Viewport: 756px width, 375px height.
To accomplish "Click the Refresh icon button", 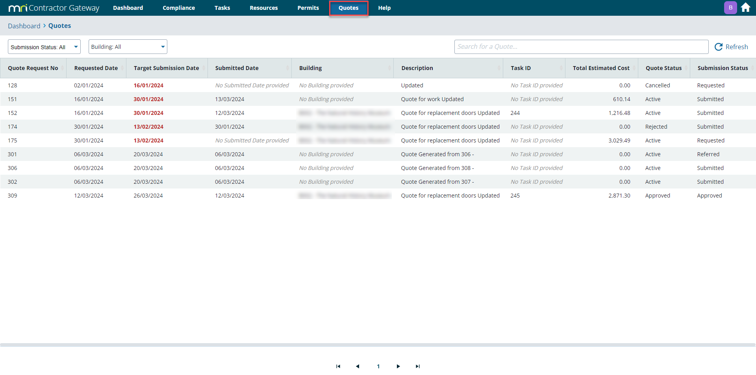I will [719, 47].
